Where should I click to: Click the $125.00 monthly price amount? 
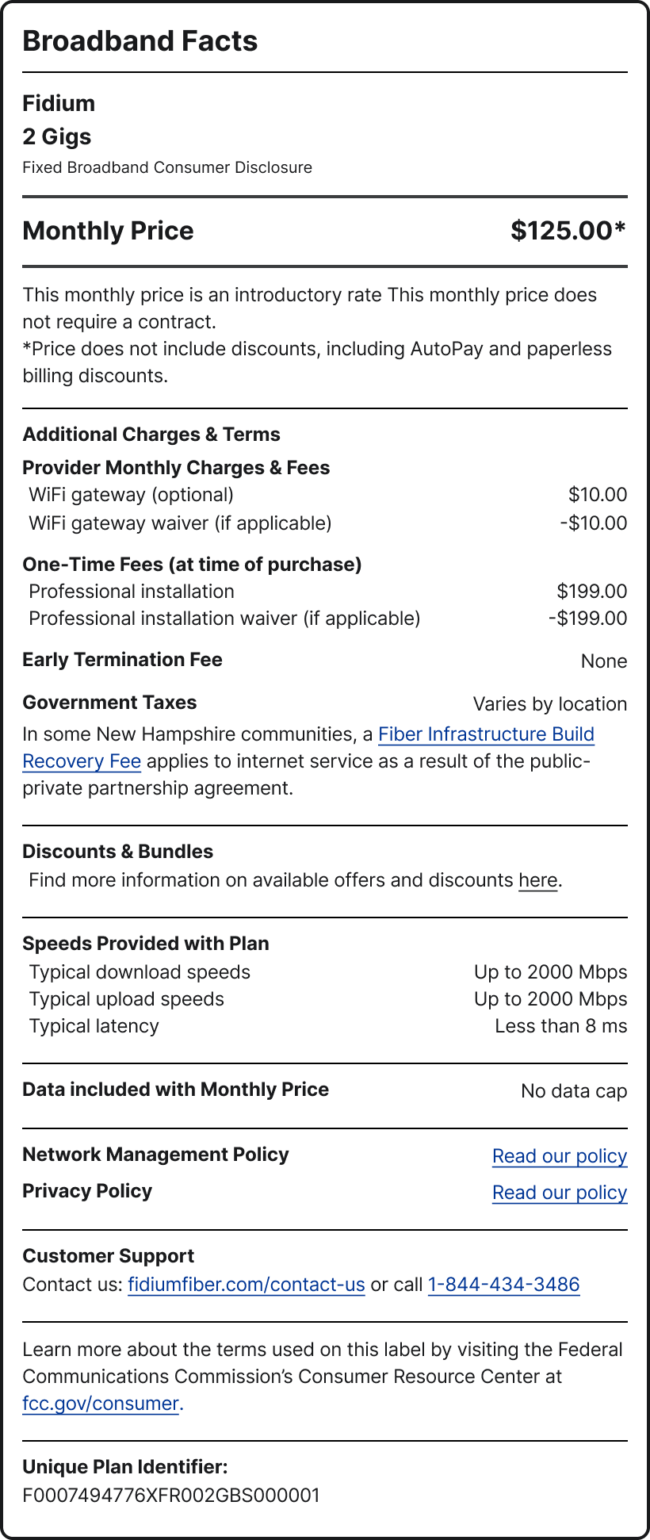pyautogui.click(x=568, y=231)
